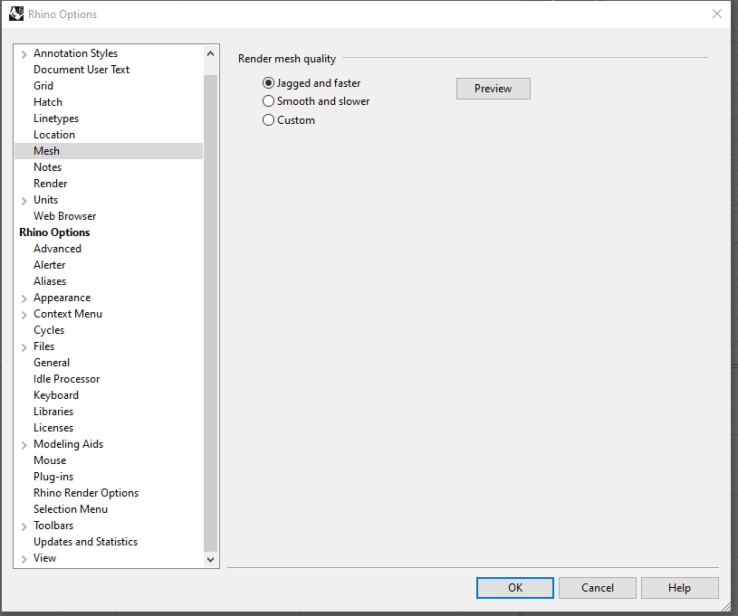Image resolution: width=738 pixels, height=616 pixels.
Task: Select Idle Processor in the tree
Action: pos(67,379)
